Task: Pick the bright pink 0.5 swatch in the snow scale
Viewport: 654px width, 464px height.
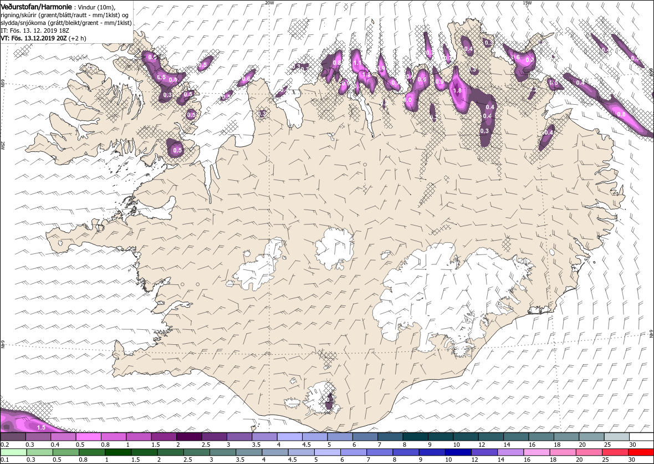Action: pyautogui.click(x=88, y=436)
